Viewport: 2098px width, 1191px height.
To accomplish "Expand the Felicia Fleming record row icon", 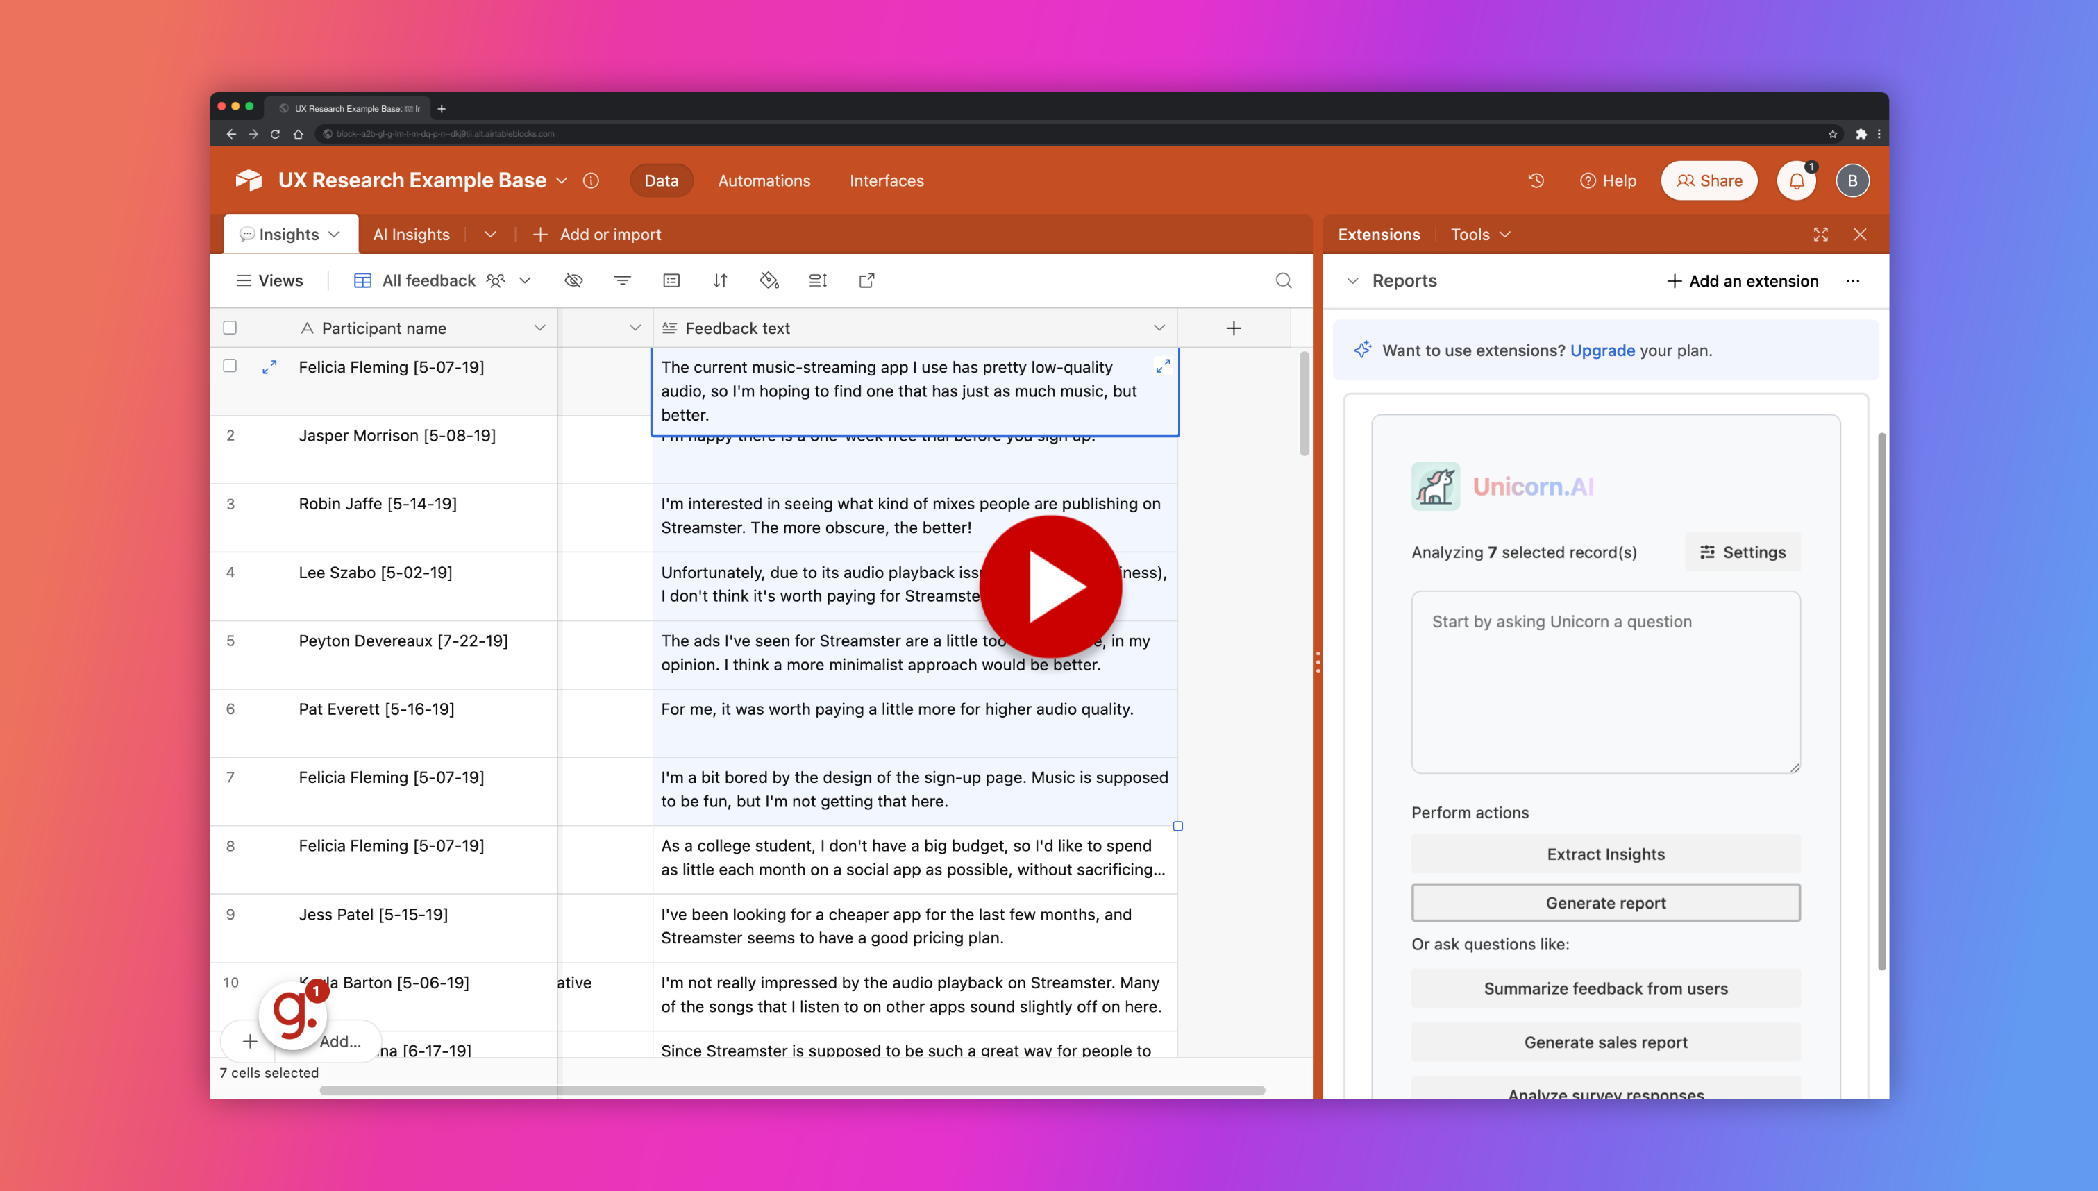I will tap(269, 367).
